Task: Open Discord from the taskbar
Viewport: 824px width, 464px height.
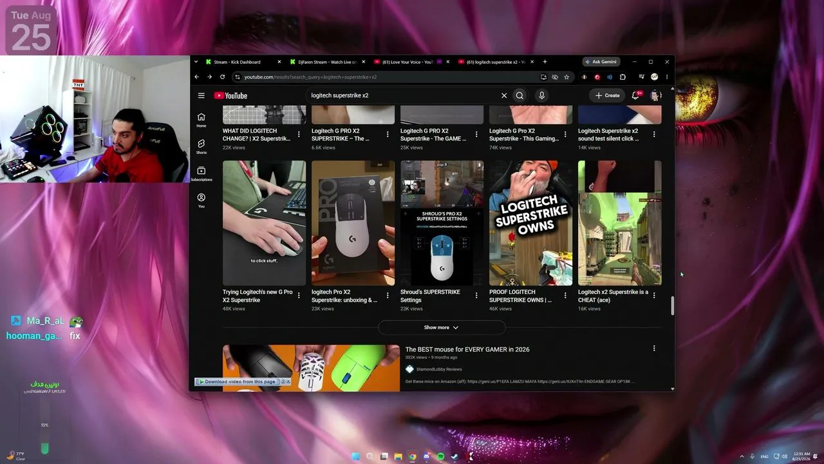Action: [426, 457]
